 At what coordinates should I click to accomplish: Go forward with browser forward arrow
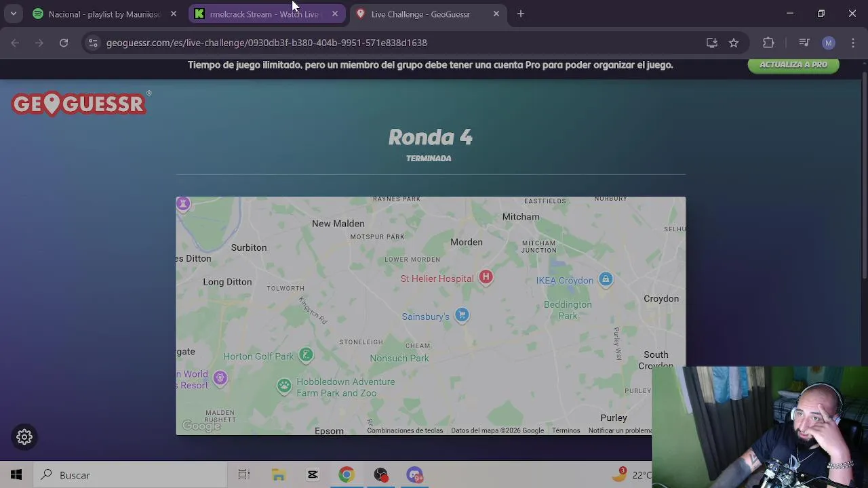coord(39,43)
